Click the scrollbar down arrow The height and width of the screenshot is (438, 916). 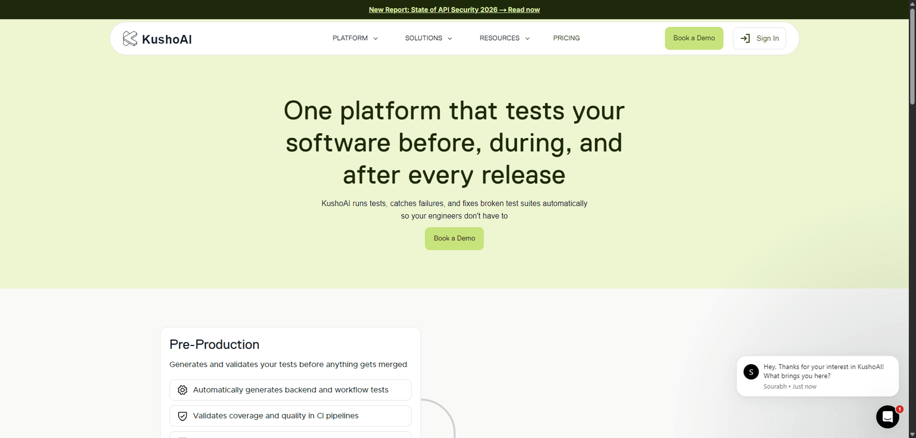pos(912,434)
